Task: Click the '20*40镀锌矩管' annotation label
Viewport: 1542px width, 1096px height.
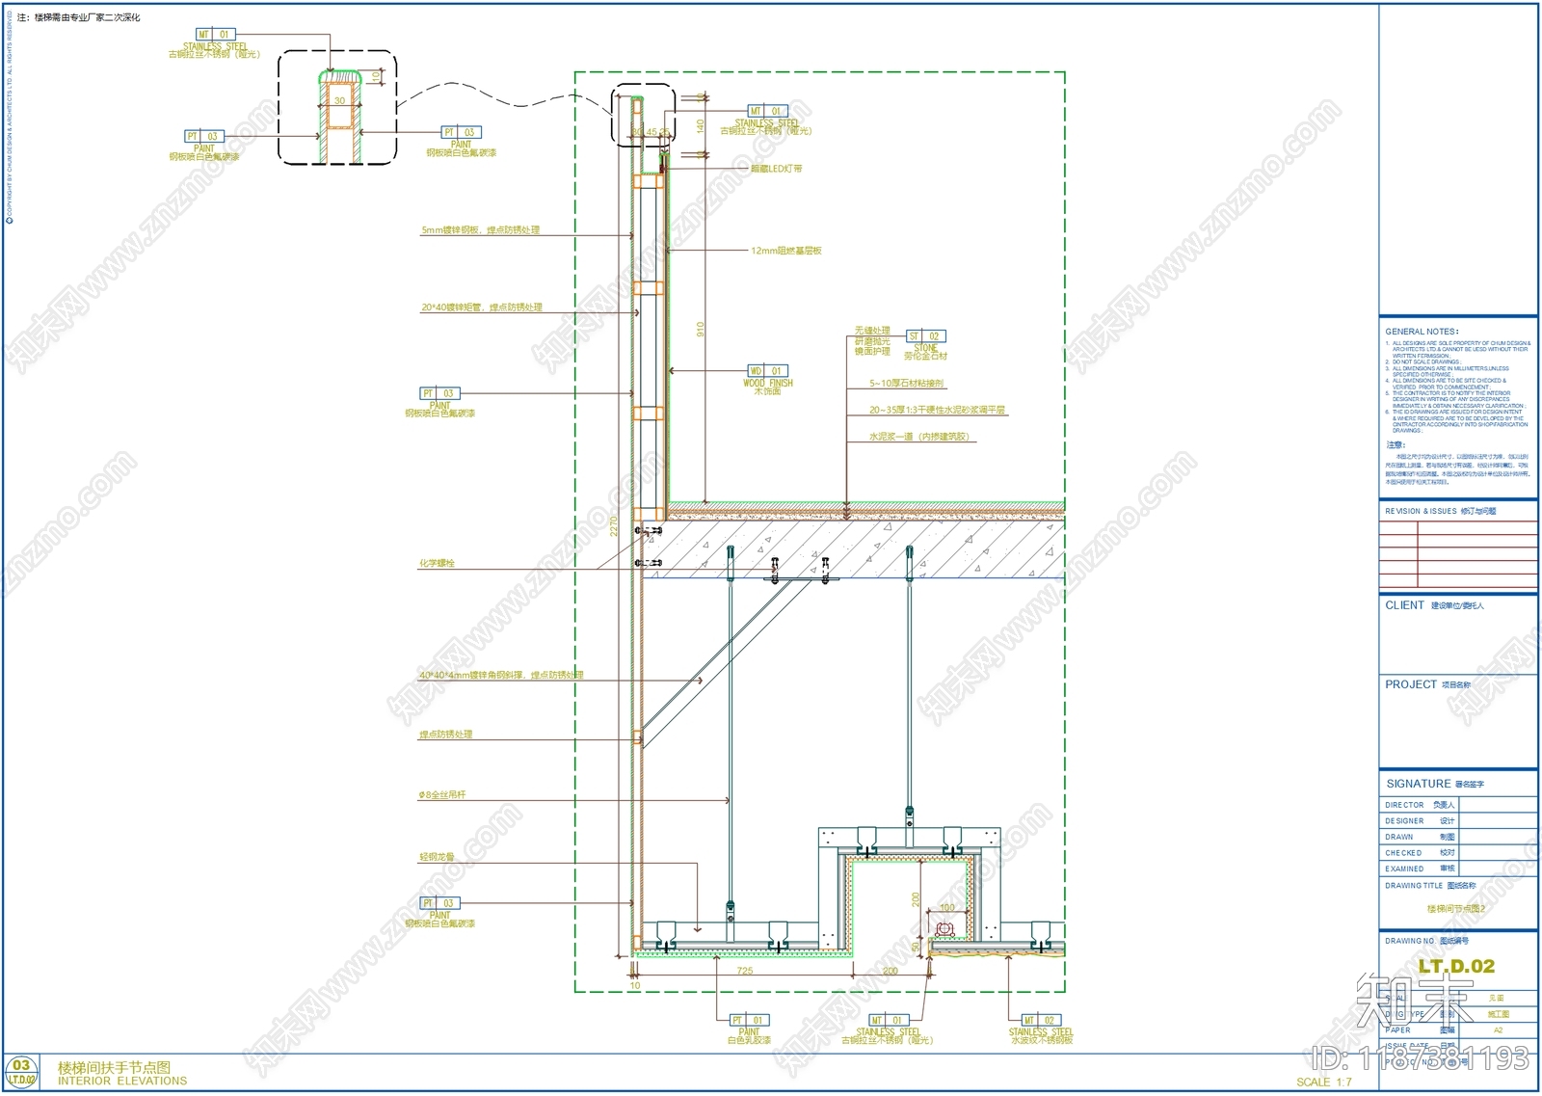Action: pos(481,307)
